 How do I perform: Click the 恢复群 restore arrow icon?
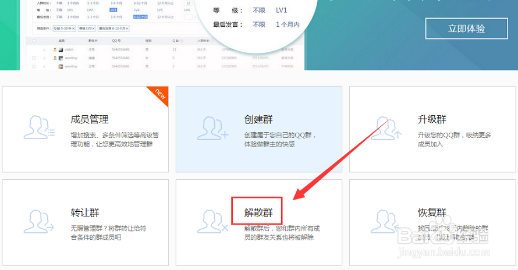coord(385,222)
